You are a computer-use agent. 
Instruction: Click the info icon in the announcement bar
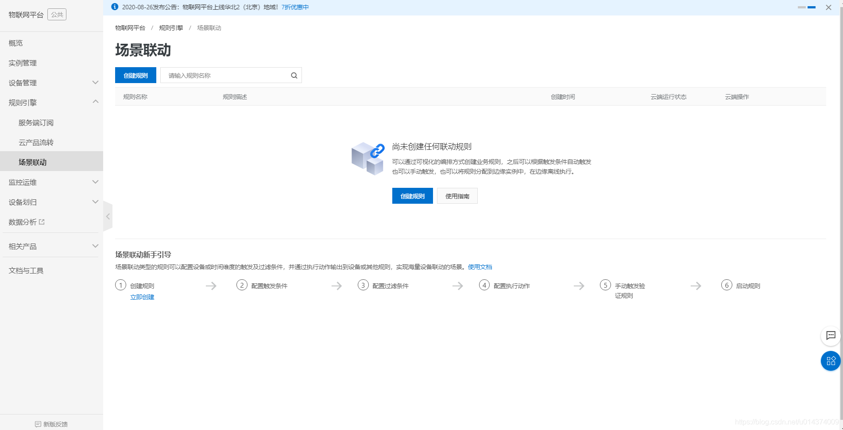coord(115,7)
